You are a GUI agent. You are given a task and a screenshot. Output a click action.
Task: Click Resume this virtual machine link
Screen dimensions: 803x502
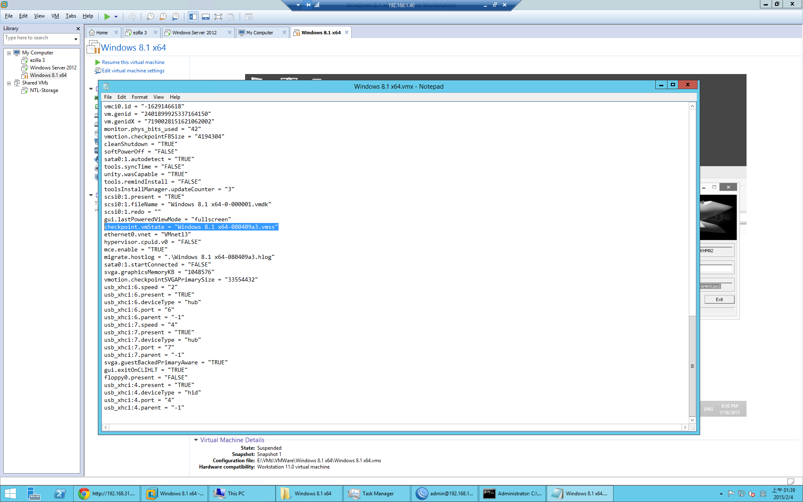click(133, 62)
